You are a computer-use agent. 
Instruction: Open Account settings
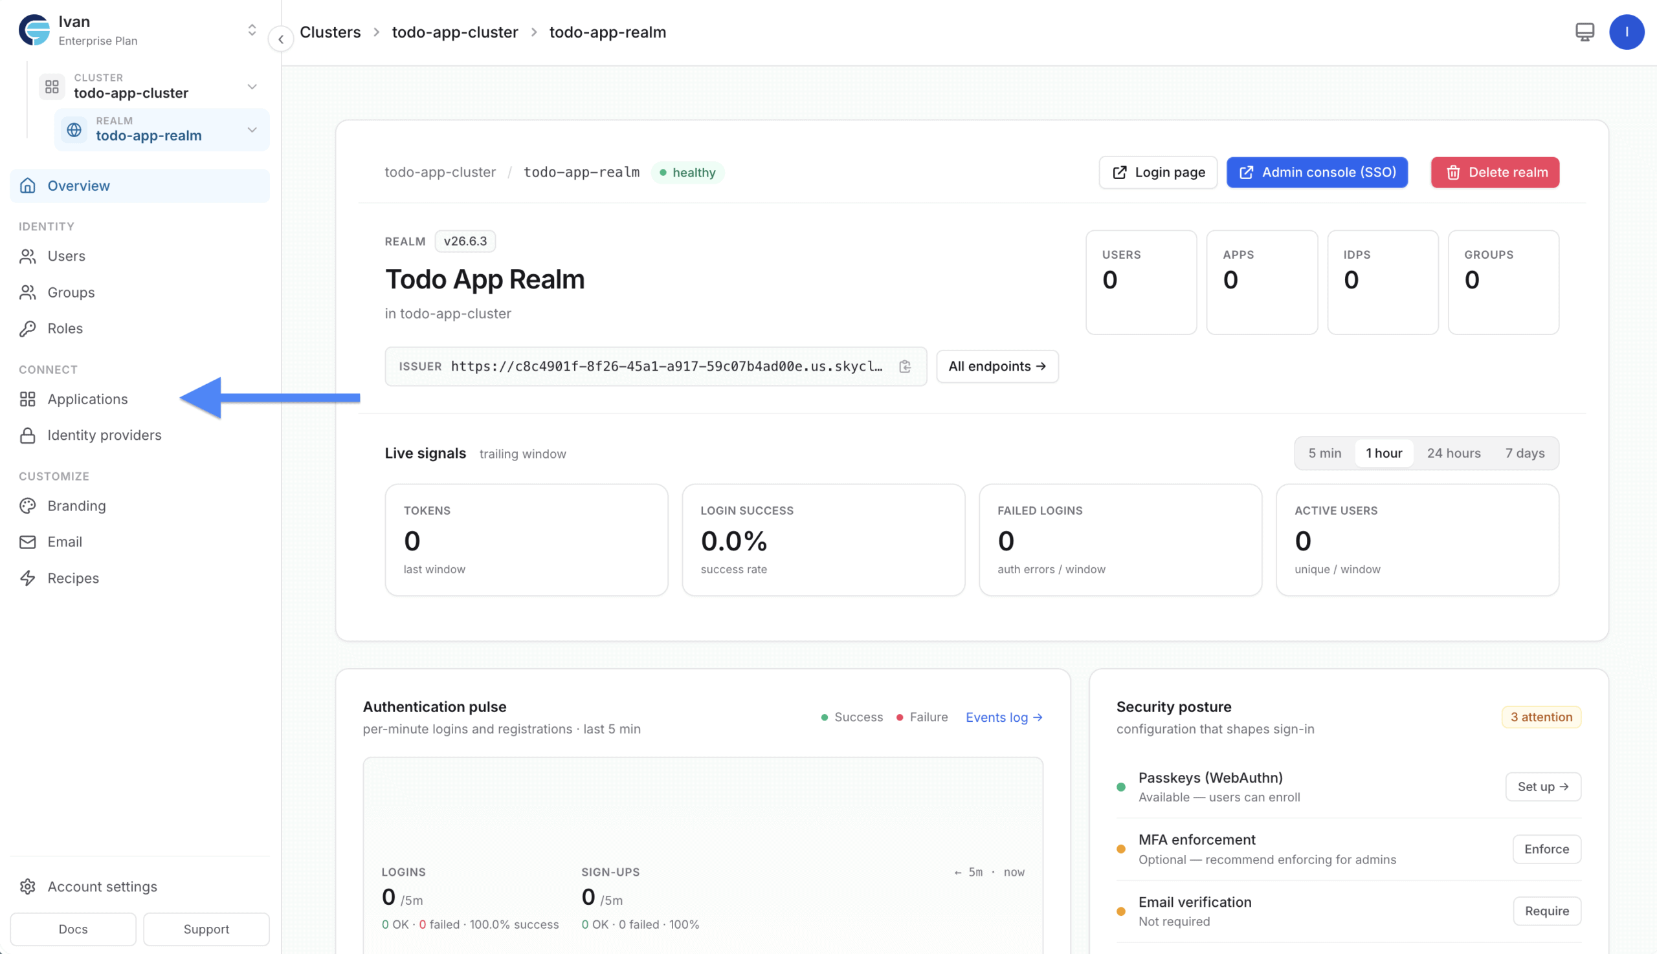[140, 887]
